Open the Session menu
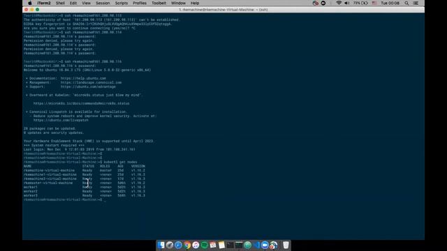Image resolution: width=447 pixels, height=251 pixels. tap(103, 3)
